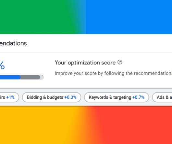Click the Improve your score description text
The width and height of the screenshot is (172, 144).
[113, 73]
